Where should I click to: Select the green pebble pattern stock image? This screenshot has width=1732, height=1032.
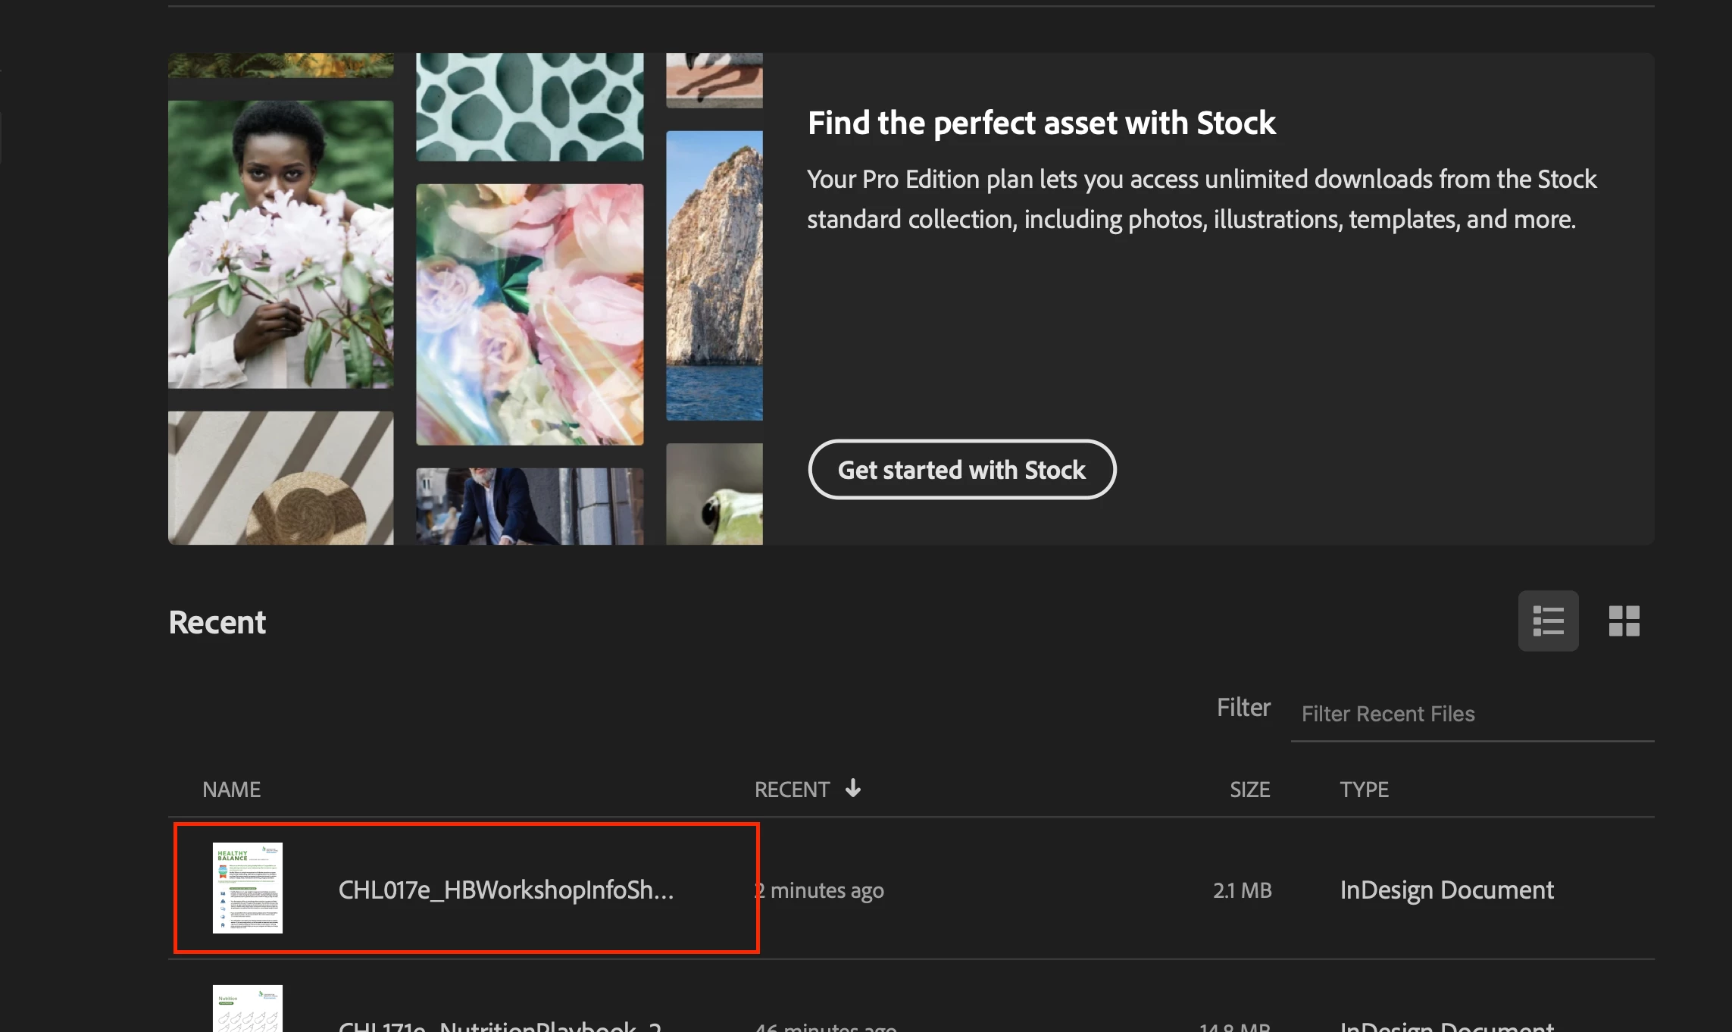530,106
